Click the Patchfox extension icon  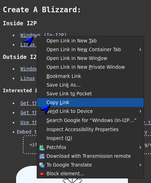tap(42, 147)
